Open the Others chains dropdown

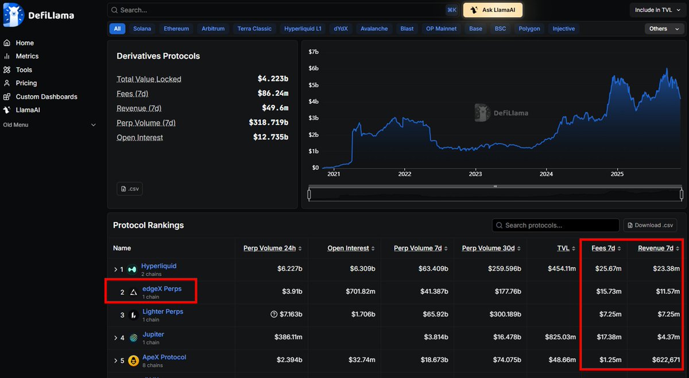pos(664,28)
